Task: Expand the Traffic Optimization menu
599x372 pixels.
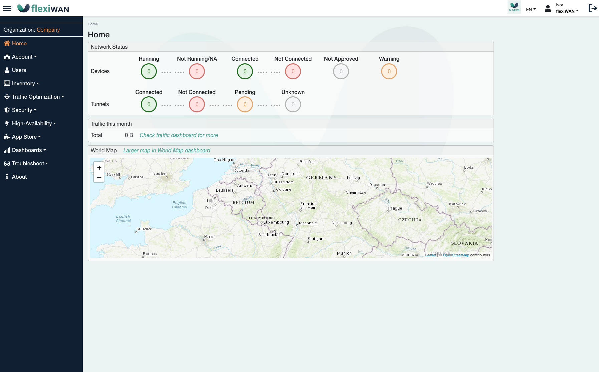Action: coord(37,97)
